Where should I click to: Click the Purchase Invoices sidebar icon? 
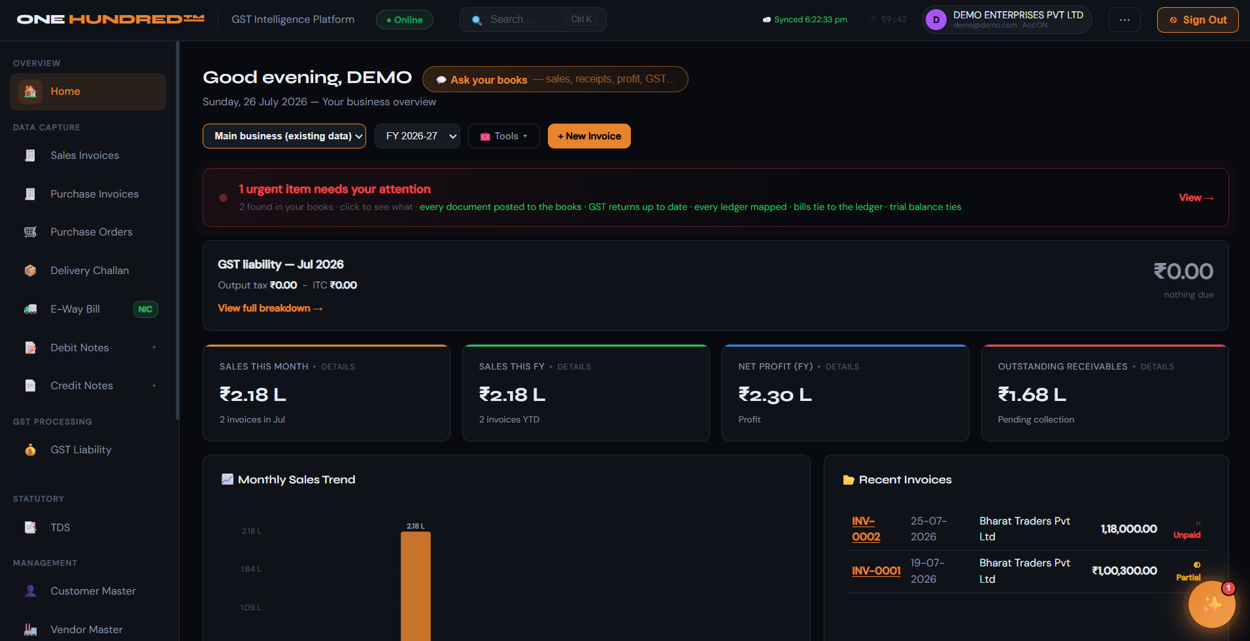click(x=30, y=194)
